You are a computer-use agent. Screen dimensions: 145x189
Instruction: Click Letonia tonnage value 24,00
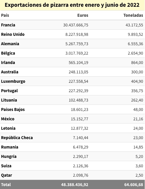coord(138,128)
